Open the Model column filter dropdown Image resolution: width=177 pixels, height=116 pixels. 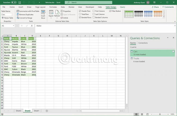coord(19,39)
